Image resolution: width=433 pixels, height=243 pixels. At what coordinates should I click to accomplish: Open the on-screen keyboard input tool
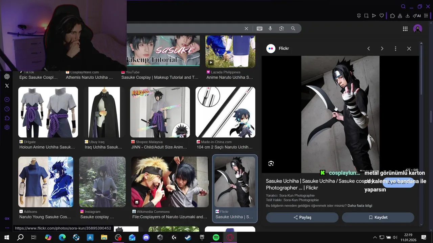(259, 29)
